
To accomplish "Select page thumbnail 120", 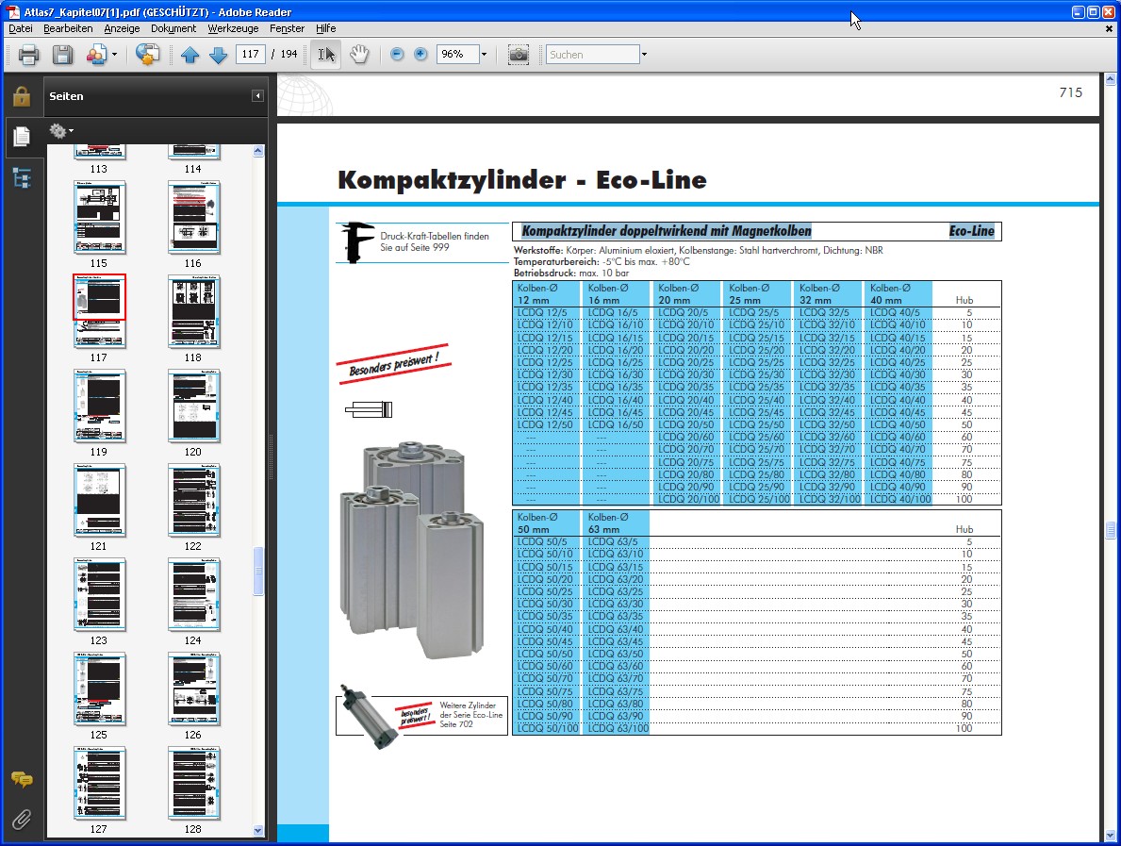I will (193, 406).
